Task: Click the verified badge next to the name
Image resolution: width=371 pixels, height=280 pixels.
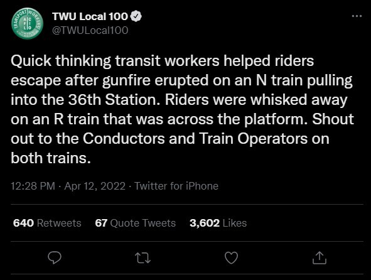Action: 136,16
